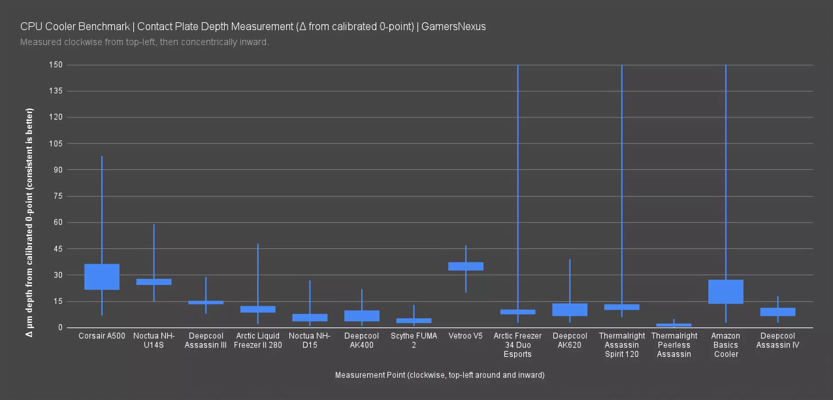Click the Thermalright Assassin Spirit 120 label
The image size is (833, 400).
point(622,345)
